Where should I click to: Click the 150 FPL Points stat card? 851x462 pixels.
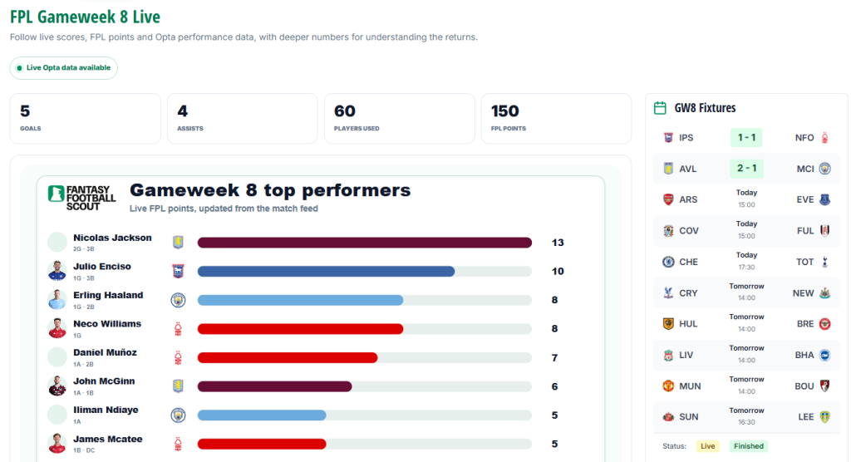click(x=556, y=118)
